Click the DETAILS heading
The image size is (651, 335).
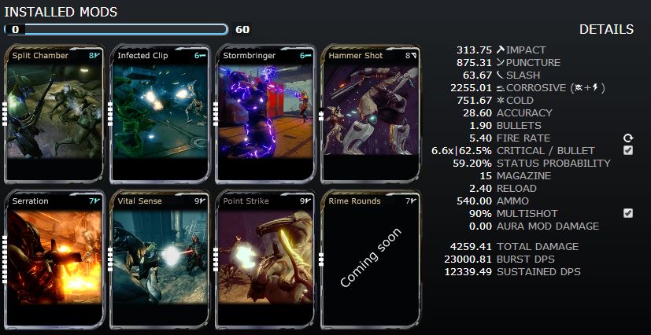(x=606, y=29)
